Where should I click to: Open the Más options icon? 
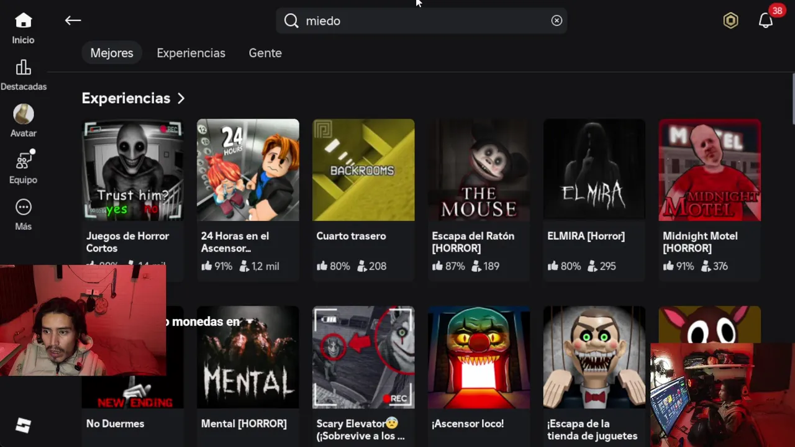pos(23,207)
